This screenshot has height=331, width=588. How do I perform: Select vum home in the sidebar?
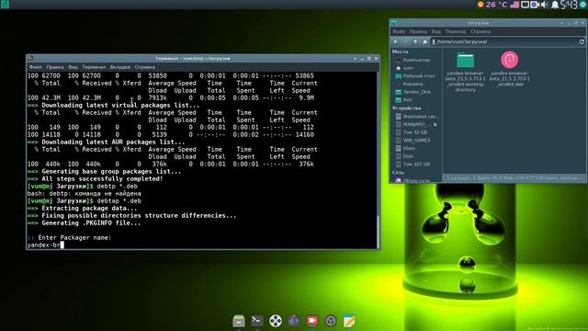pos(408,68)
